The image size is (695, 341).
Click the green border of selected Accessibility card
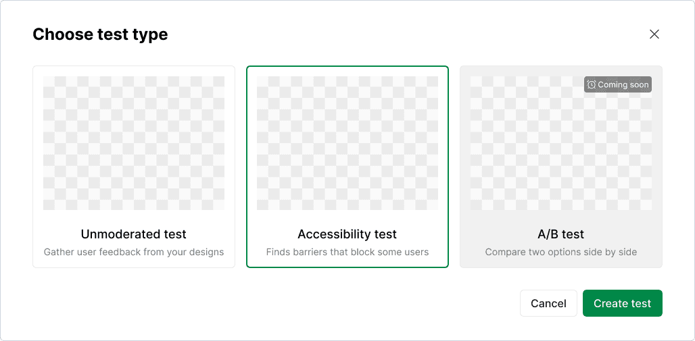pyautogui.click(x=347, y=66)
